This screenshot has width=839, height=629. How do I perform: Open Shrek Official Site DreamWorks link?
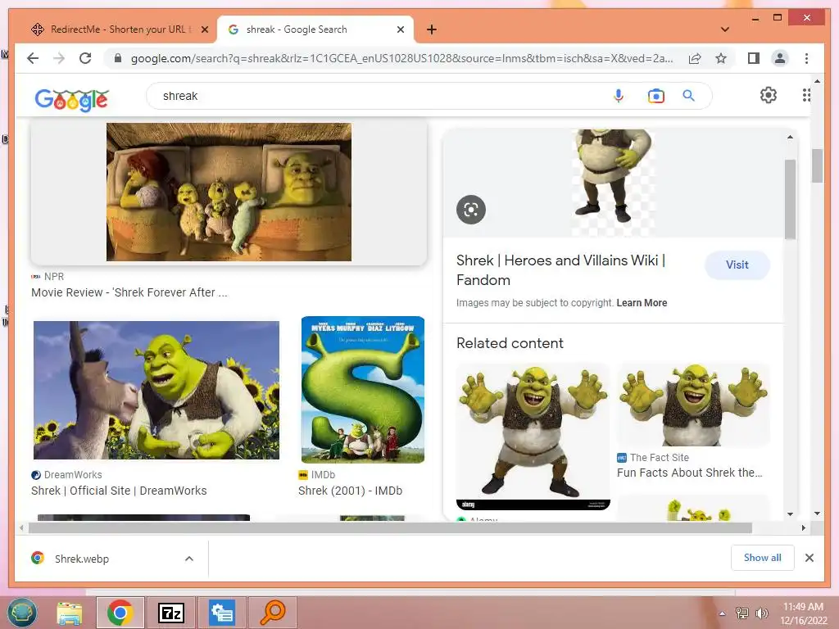click(119, 491)
